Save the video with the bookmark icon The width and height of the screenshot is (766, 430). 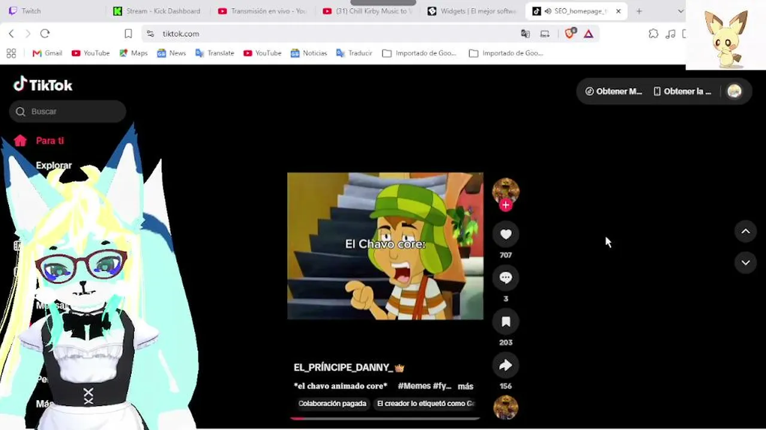[506, 322]
